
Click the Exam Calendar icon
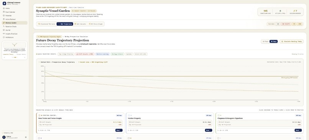click(4, 12)
